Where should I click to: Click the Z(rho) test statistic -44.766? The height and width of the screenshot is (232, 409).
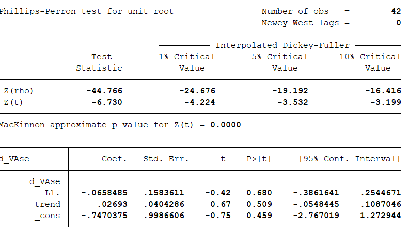coord(104,91)
